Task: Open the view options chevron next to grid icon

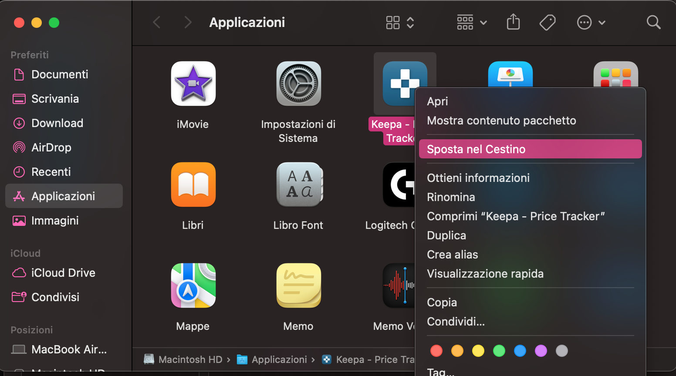Action: click(410, 22)
